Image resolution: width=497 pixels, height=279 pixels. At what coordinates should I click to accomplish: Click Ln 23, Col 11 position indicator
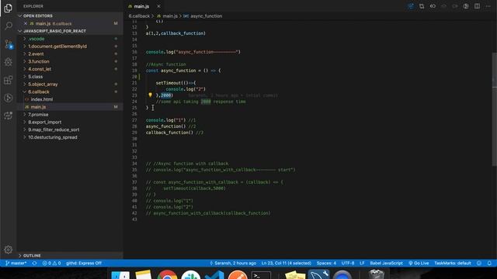tap(287, 263)
